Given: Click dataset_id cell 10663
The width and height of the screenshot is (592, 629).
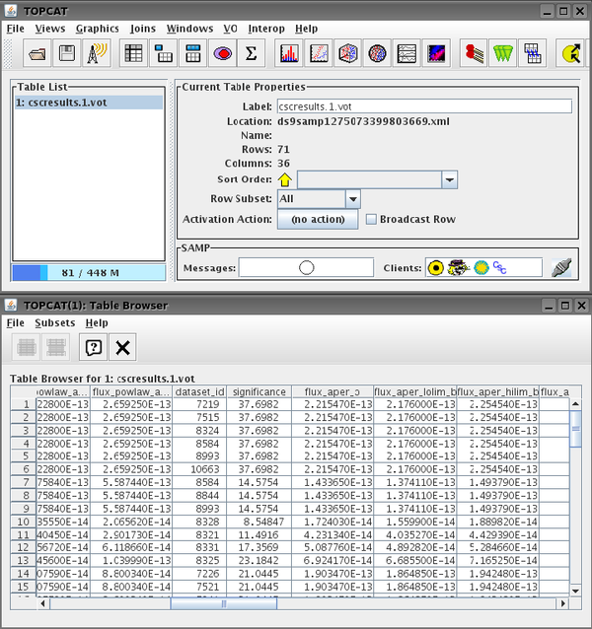Looking at the screenshot, I should tap(199, 469).
